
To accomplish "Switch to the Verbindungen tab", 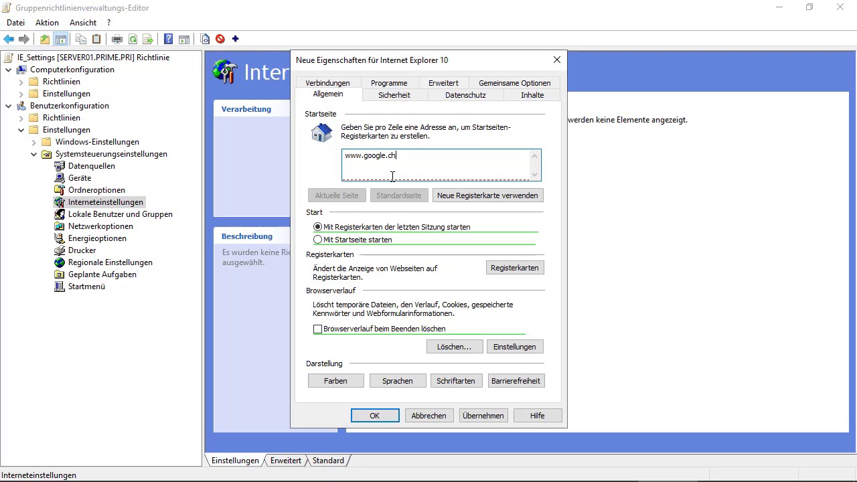I will tap(327, 83).
